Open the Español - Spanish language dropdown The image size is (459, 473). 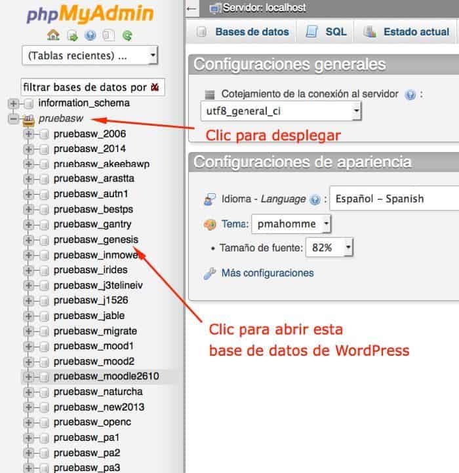click(x=394, y=199)
